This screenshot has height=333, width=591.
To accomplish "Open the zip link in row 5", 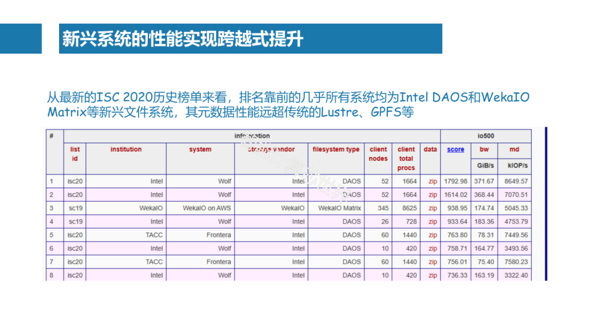I will [x=433, y=235].
